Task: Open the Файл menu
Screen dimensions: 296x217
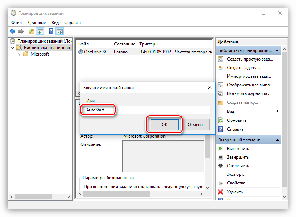Action: tap(16, 23)
